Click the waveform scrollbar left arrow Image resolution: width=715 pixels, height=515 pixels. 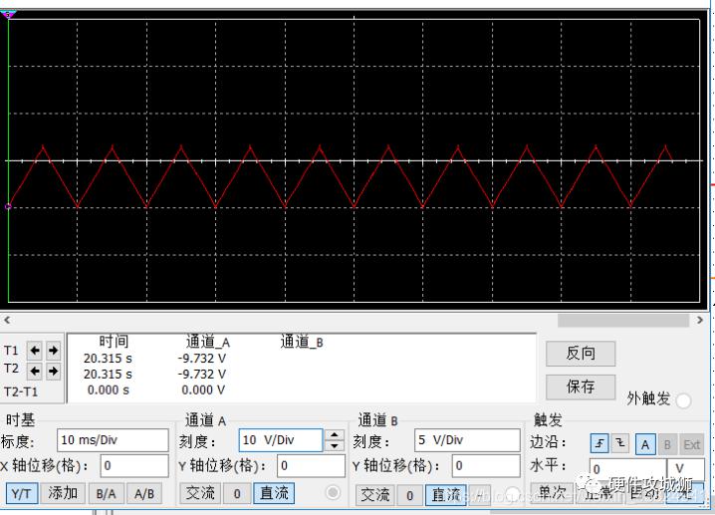coord(7,320)
